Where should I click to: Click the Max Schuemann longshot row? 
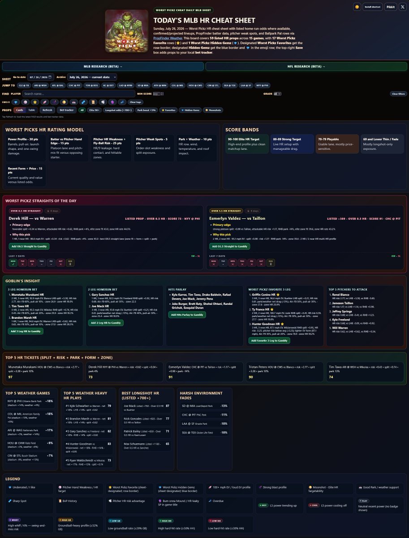click(x=146, y=446)
